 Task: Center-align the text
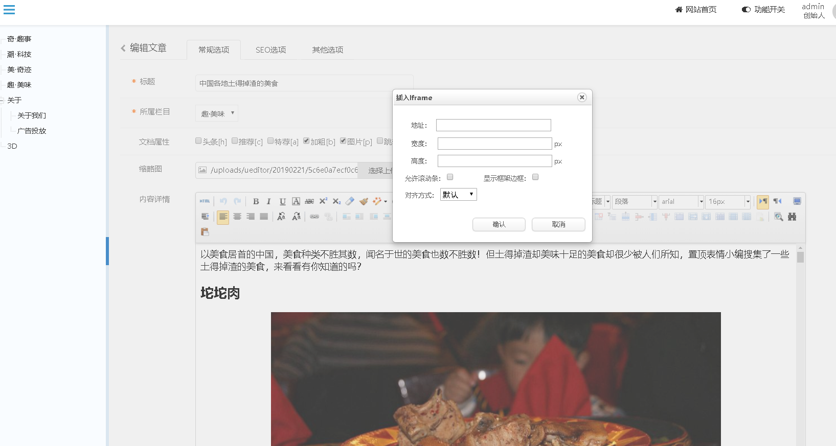[x=237, y=217]
